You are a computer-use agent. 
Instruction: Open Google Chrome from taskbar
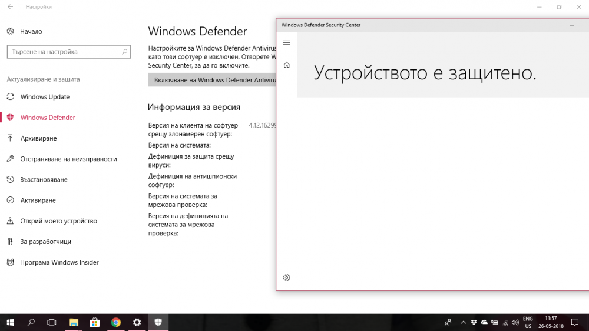[x=115, y=322]
